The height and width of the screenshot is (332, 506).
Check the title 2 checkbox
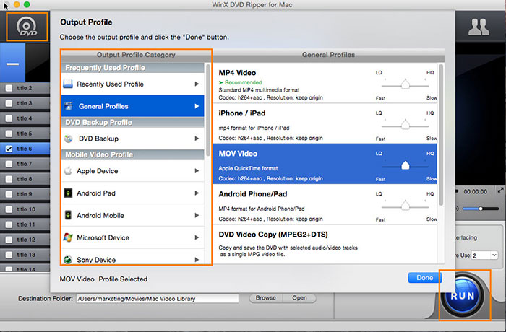pyautogui.click(x=9, y=88)
